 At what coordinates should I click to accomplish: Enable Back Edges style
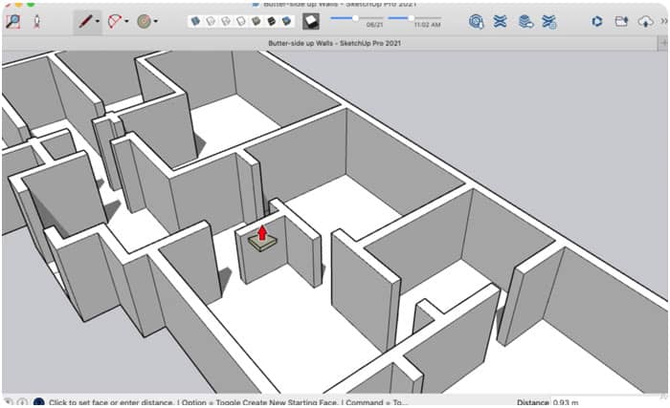[x=211, y=21]
